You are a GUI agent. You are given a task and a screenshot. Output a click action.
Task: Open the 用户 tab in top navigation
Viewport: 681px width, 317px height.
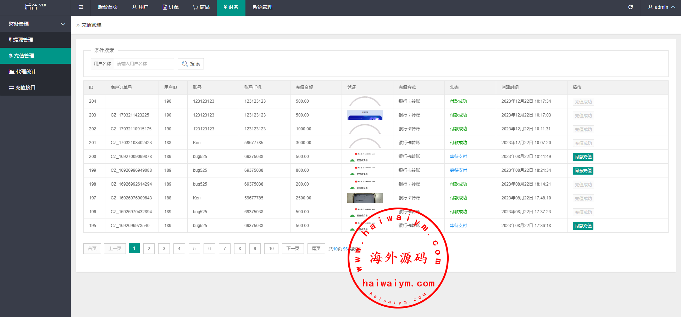140,7
